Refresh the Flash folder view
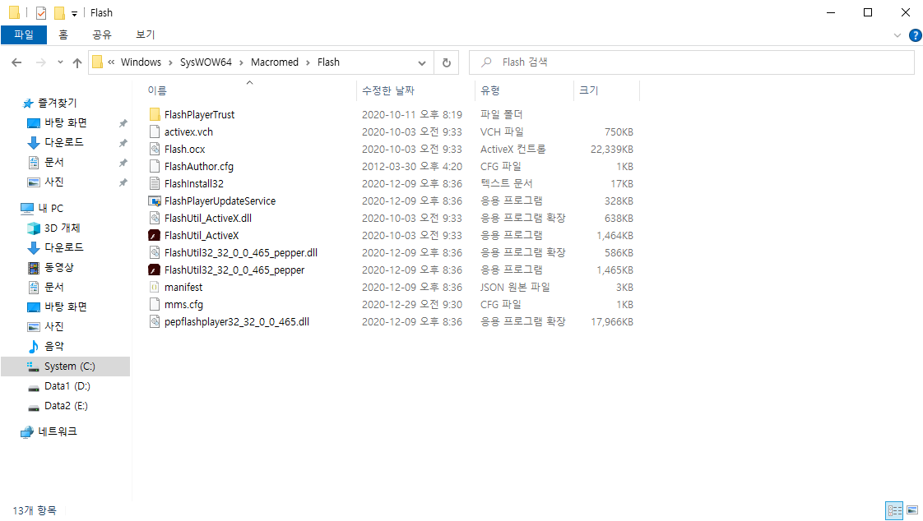923x521 pixels. coord(446,62)
